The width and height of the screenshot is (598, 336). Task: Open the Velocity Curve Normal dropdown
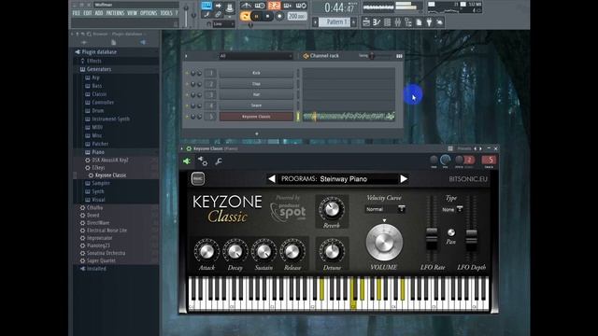[x=385, y=209]
